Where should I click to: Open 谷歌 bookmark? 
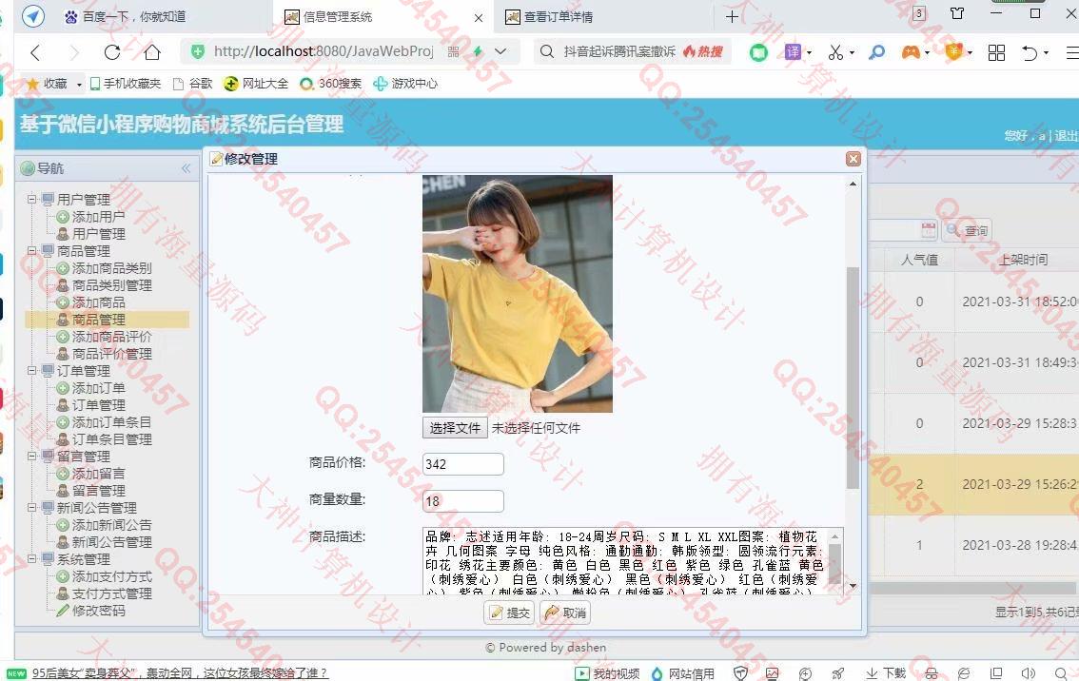(192, 84)
